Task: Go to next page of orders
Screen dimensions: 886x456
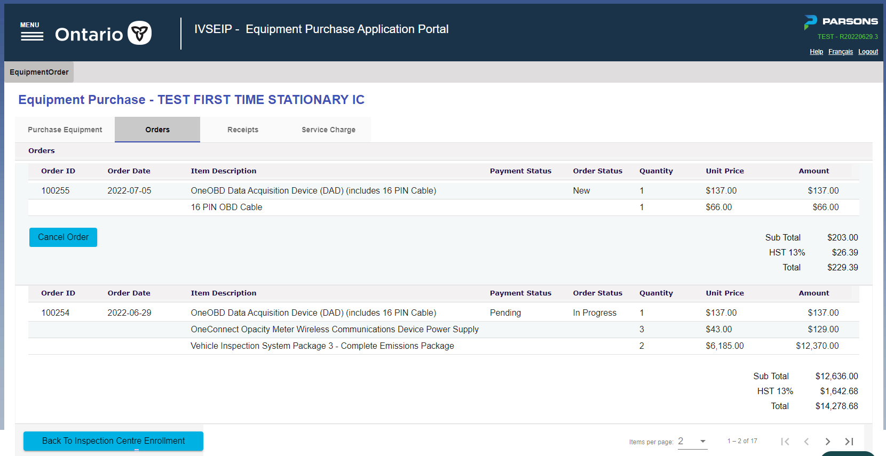Action: (828, 442)
